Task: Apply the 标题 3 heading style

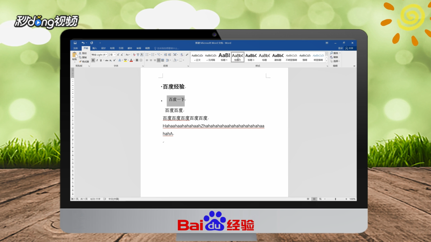Action: point(251,57)
